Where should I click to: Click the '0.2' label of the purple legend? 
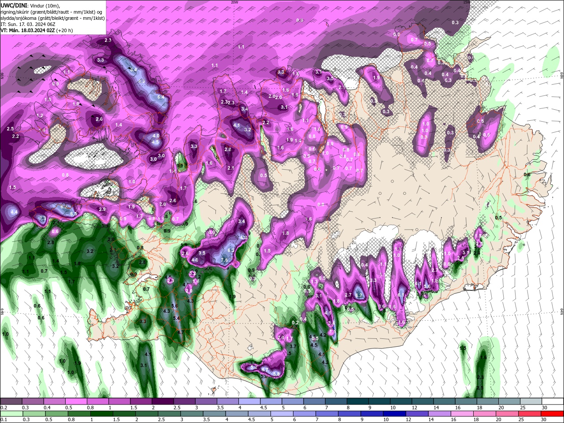4,408
